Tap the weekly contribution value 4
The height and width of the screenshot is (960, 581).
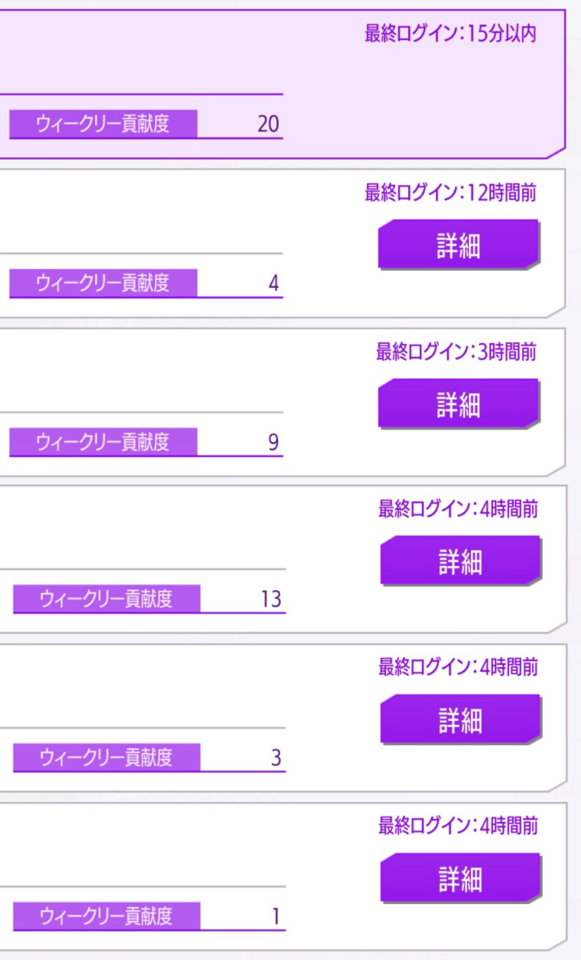click(273, 283)
